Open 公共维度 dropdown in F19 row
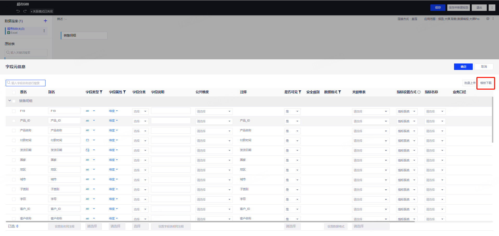This screenshot has height=236, width=499. coord(214,111)
